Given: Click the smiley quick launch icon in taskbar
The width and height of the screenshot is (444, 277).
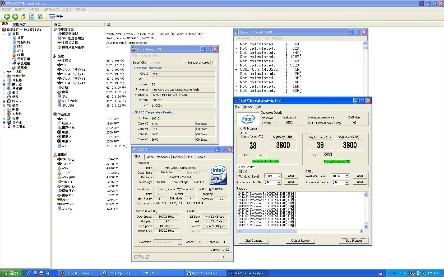Looking at the screenshot, I should [41, 273].
